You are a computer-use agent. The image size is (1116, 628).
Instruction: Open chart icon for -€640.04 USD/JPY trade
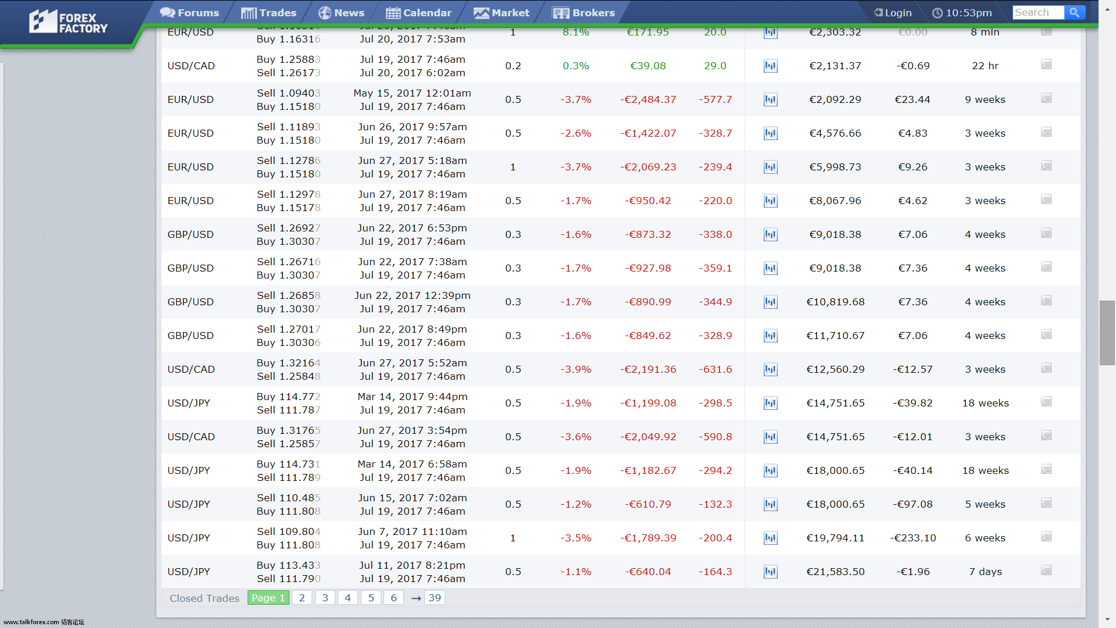click(x=770, y=572)
